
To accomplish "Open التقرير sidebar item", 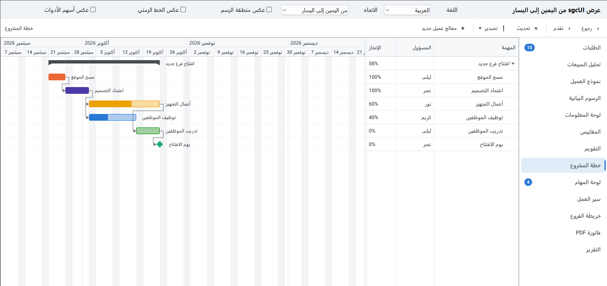I will 563,249.
